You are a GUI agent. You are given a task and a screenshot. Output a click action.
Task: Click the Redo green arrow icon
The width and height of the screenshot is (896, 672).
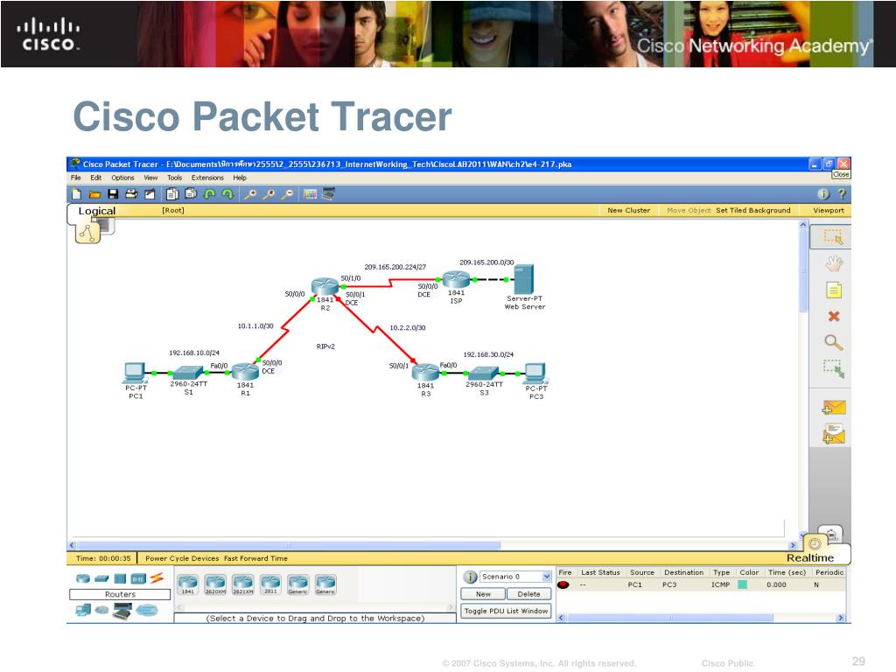point(228,194)
